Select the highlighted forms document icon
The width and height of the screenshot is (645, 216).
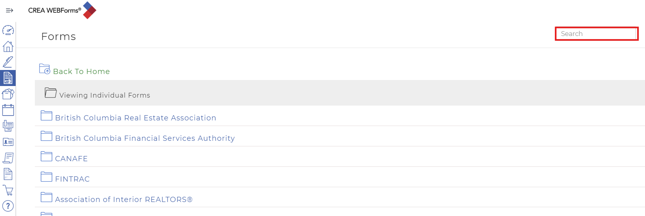(8, 78)
